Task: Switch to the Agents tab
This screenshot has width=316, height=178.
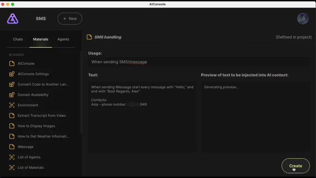Action: 63,39
